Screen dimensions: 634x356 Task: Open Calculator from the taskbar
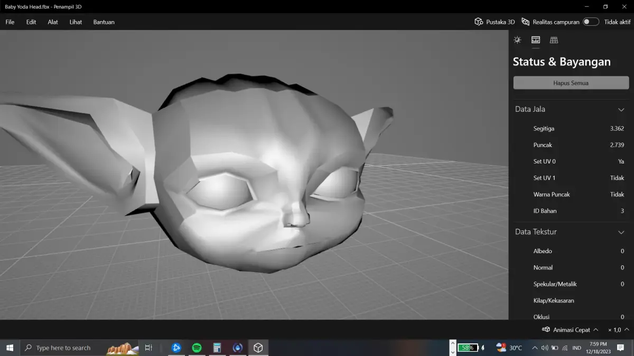coord(217,348)
